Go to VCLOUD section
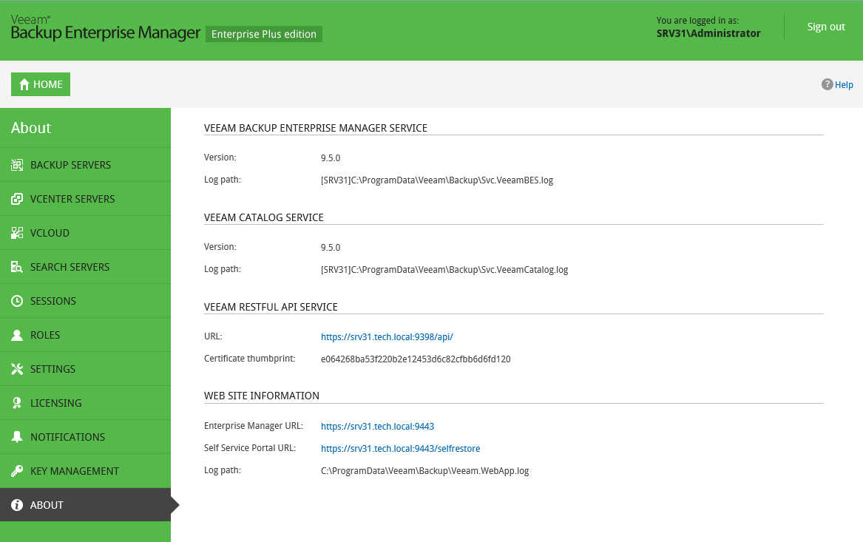The image size is (863, 542). (85, 233)
